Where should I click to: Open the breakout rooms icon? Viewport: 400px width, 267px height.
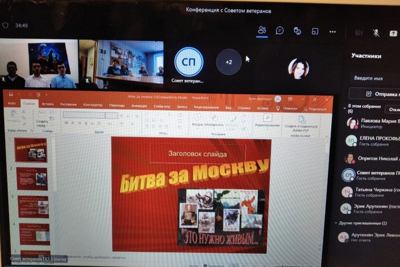tap(315, 31)
